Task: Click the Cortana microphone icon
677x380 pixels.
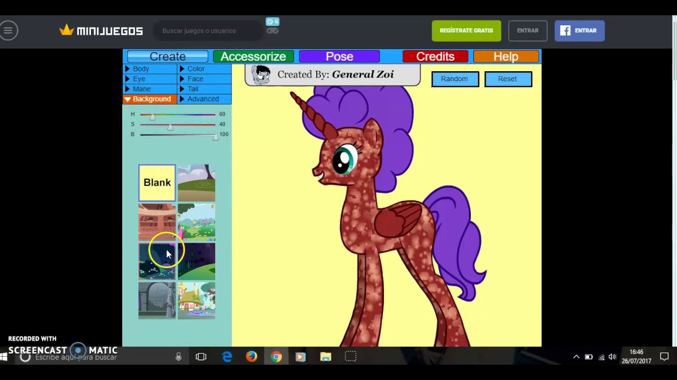Action: click(178, 357)
